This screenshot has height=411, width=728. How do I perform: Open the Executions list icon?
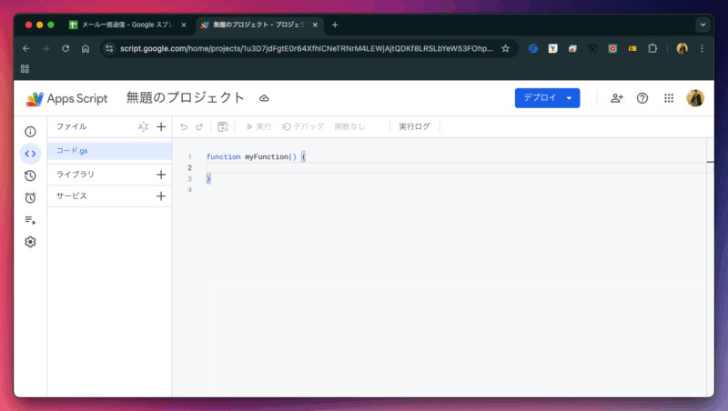point(30,220)
